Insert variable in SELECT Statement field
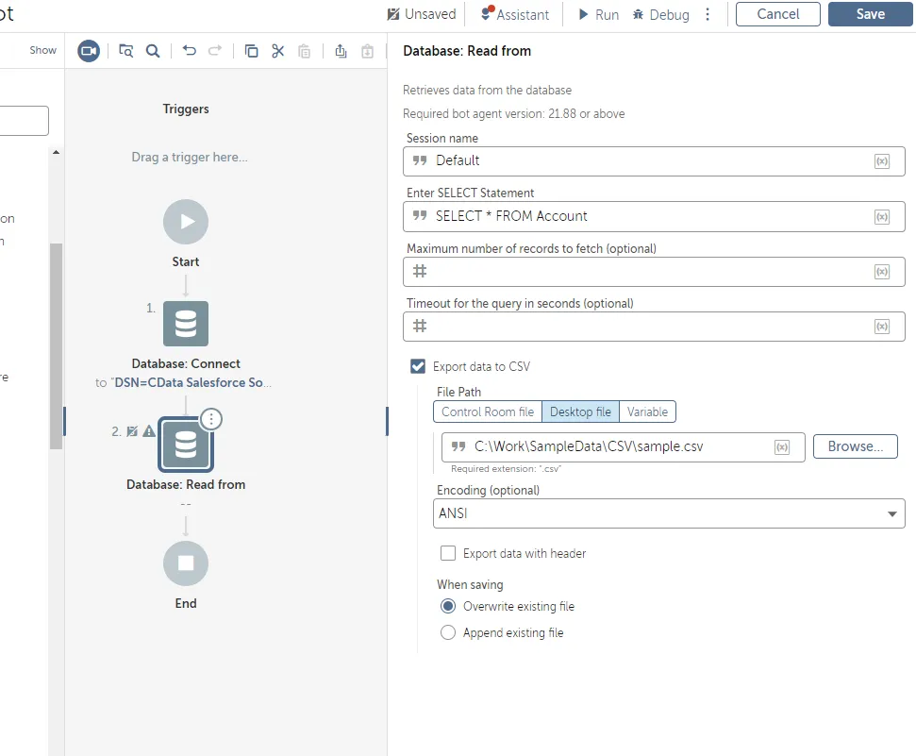916x756 pixels. (x=881, y=216)
